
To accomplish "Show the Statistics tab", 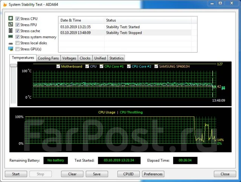I will click(116, 58).
